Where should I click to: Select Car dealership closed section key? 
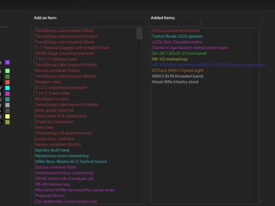click(x=66, y=202)
